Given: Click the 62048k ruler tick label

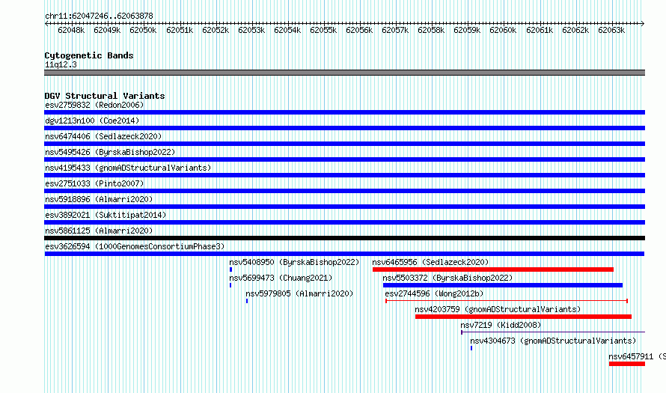Looking at the screenshot, I should click(71, 30).
